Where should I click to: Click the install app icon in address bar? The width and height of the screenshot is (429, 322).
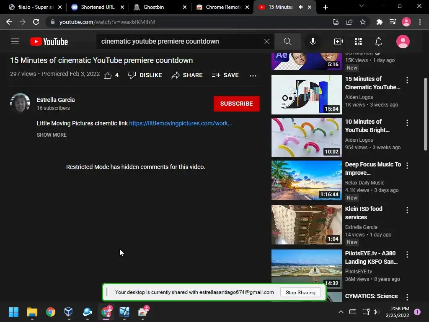click(x=336, y=22)
